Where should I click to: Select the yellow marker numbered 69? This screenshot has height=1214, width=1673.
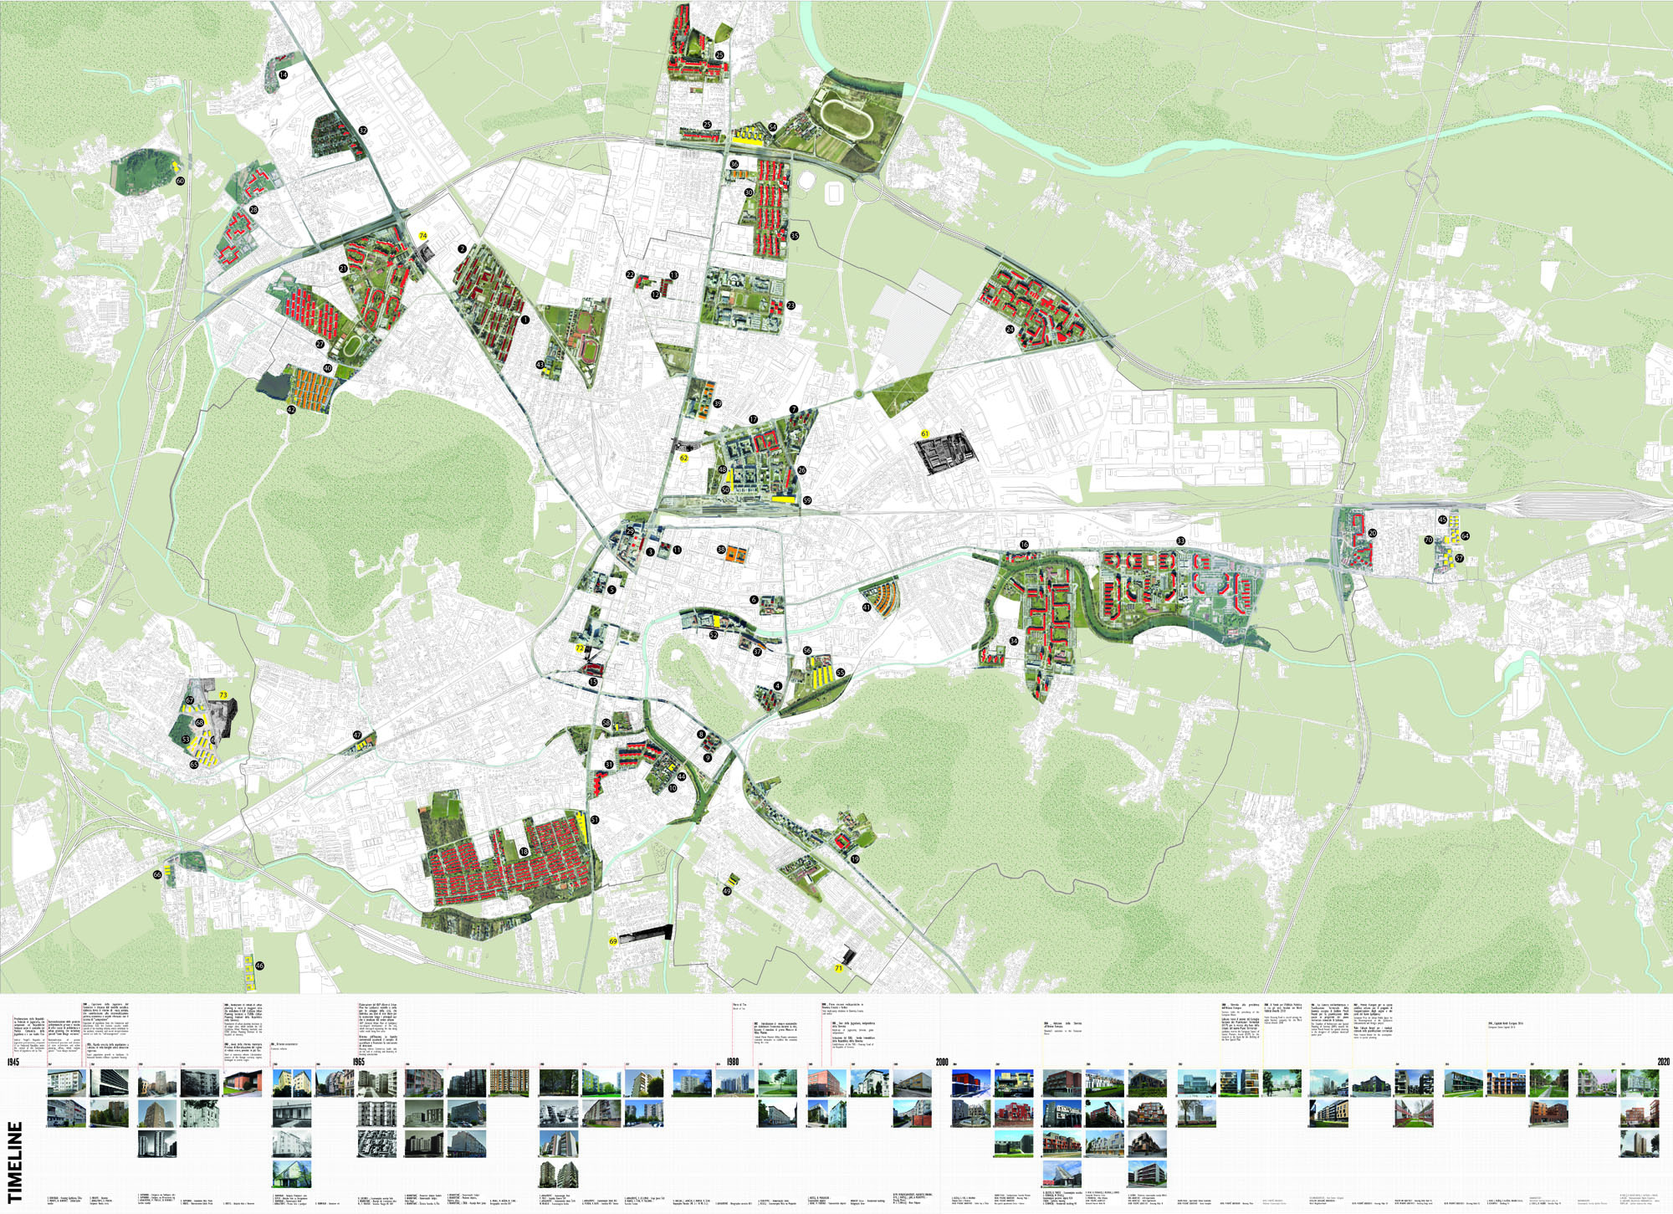click(613, 941)
